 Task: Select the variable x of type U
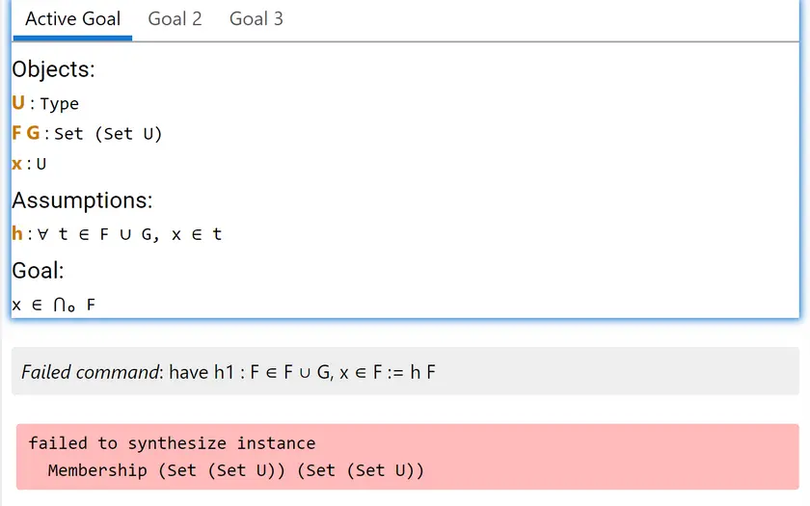16,164
